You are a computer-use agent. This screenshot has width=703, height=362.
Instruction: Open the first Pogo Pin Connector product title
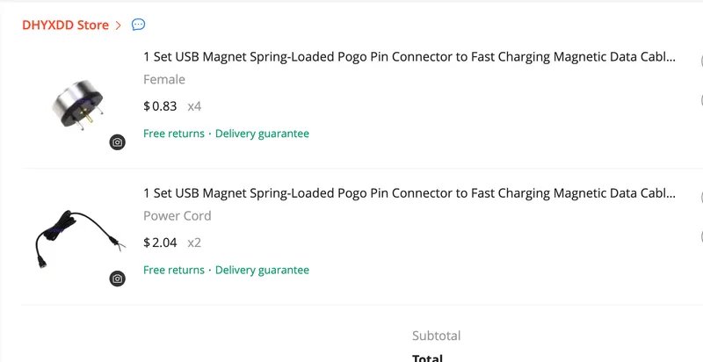click(x=409, y=57)
